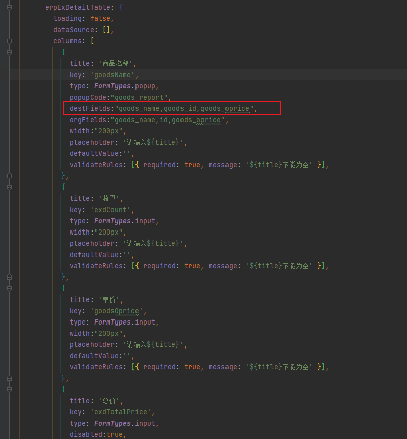The width and height of the screenshot is (407, 439).
Task: Click defaultValue line in the goodsOprice column
Action: [102, 356]
